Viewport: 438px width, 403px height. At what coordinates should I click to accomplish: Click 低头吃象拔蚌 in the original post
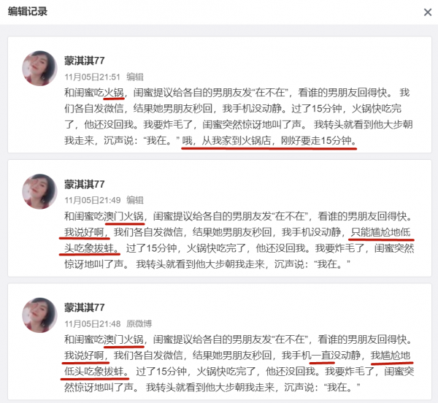[94, 372]
